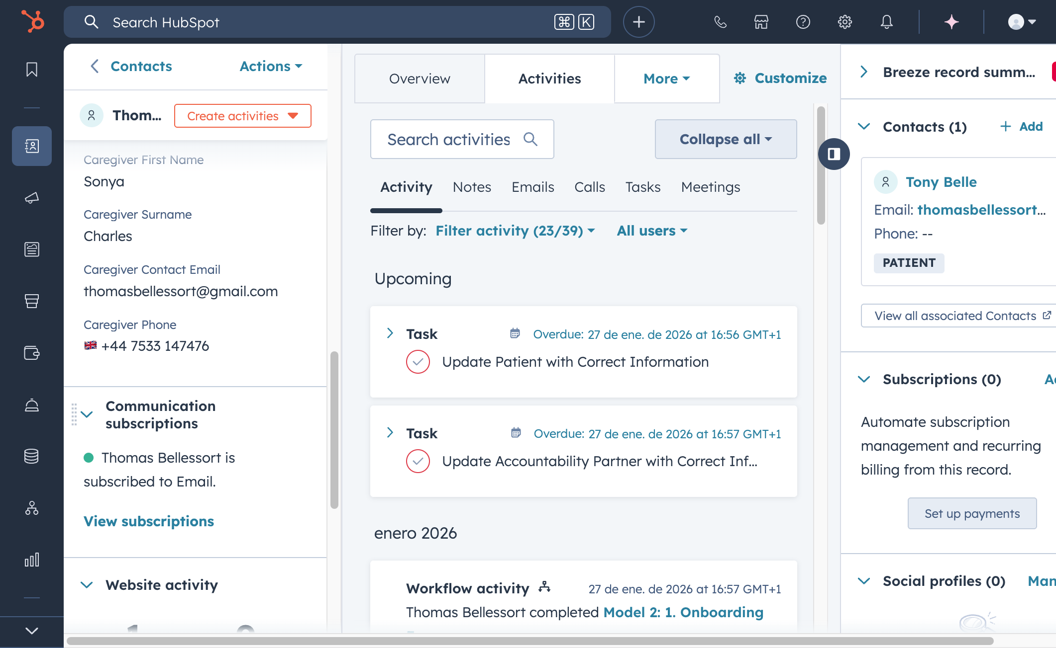This screenshot has width=1056, height=648.
Task: Open the Commerce wallet sidebar icon
Action: tap(32, 353)
